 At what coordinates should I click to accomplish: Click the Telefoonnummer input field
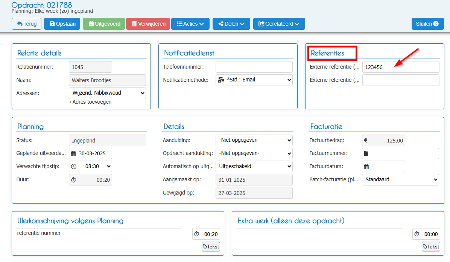254,67
